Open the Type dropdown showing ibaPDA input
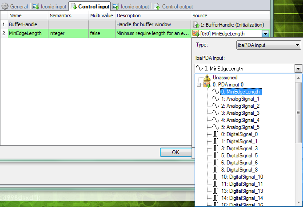This screenshot has width=303, height=207. 269,45
